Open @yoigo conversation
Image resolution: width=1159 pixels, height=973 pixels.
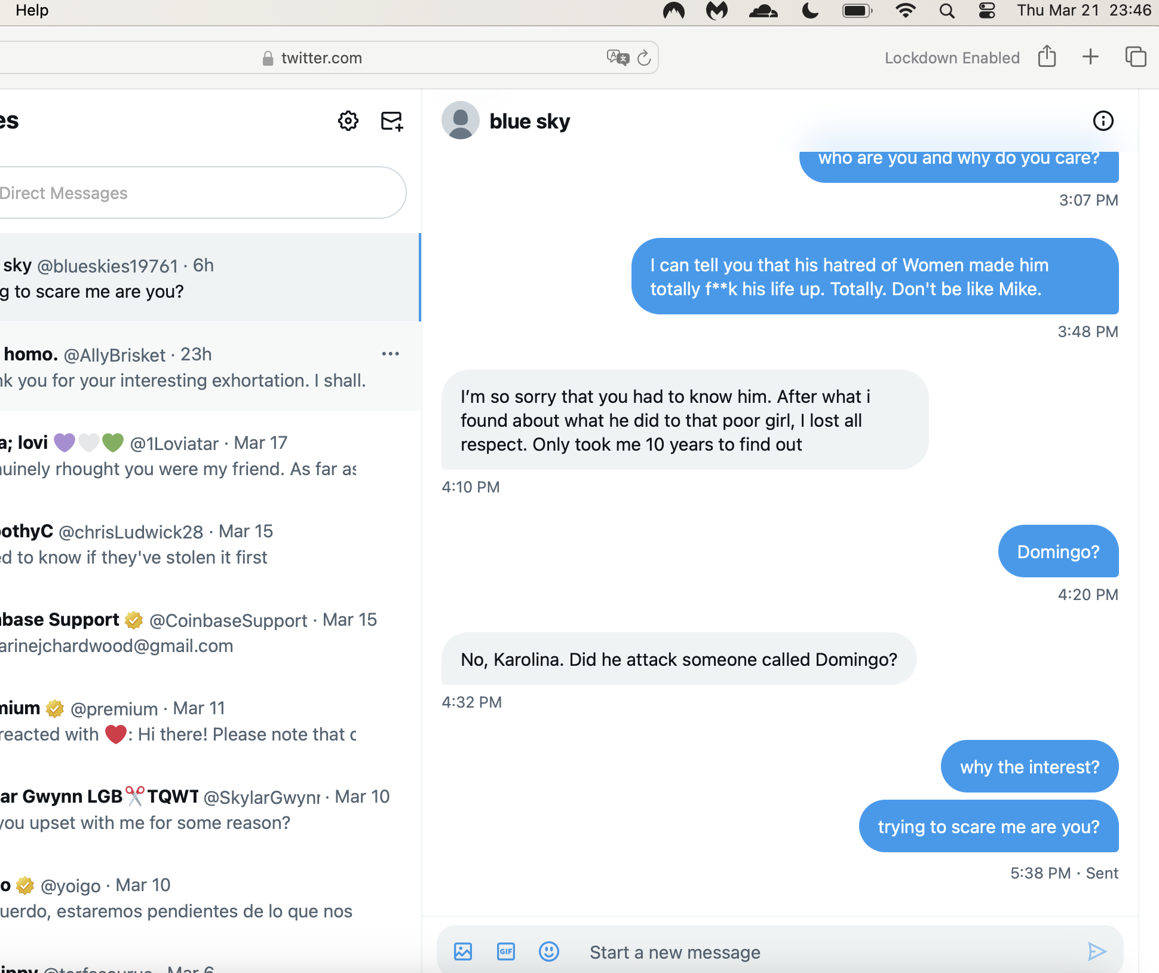pos(210,898)
